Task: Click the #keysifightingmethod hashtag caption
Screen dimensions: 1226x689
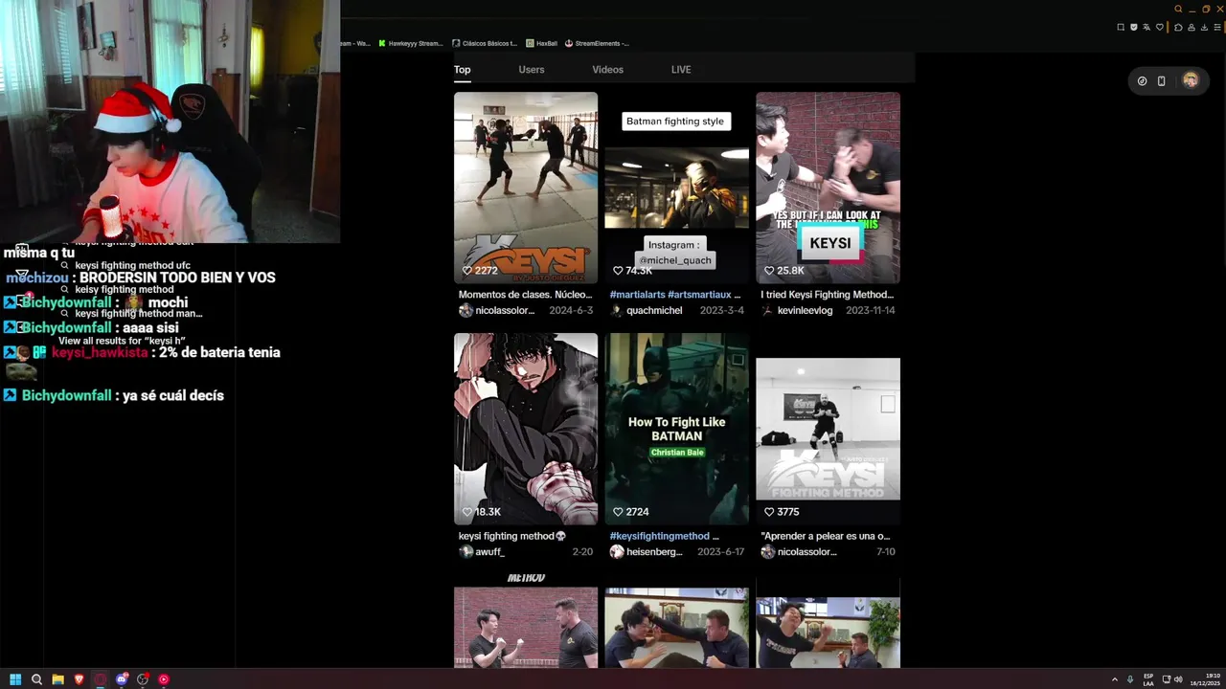Action: click(x=664, y=536)
